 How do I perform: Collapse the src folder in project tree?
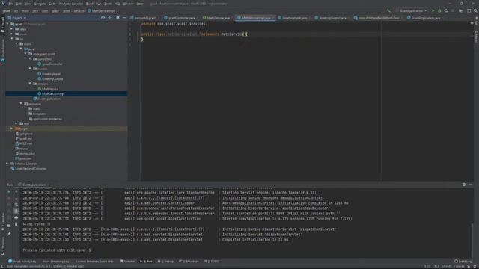pyautogui.click(x=12, y=39)
